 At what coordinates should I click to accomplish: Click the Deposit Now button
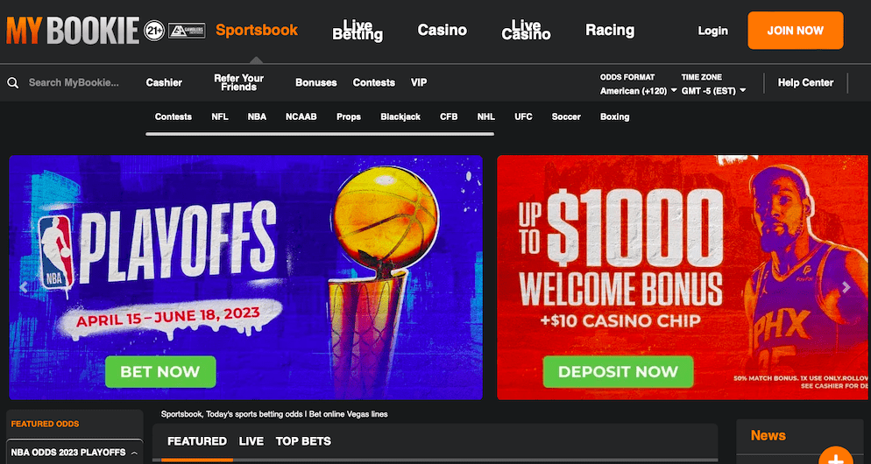(x=618, y=371)
